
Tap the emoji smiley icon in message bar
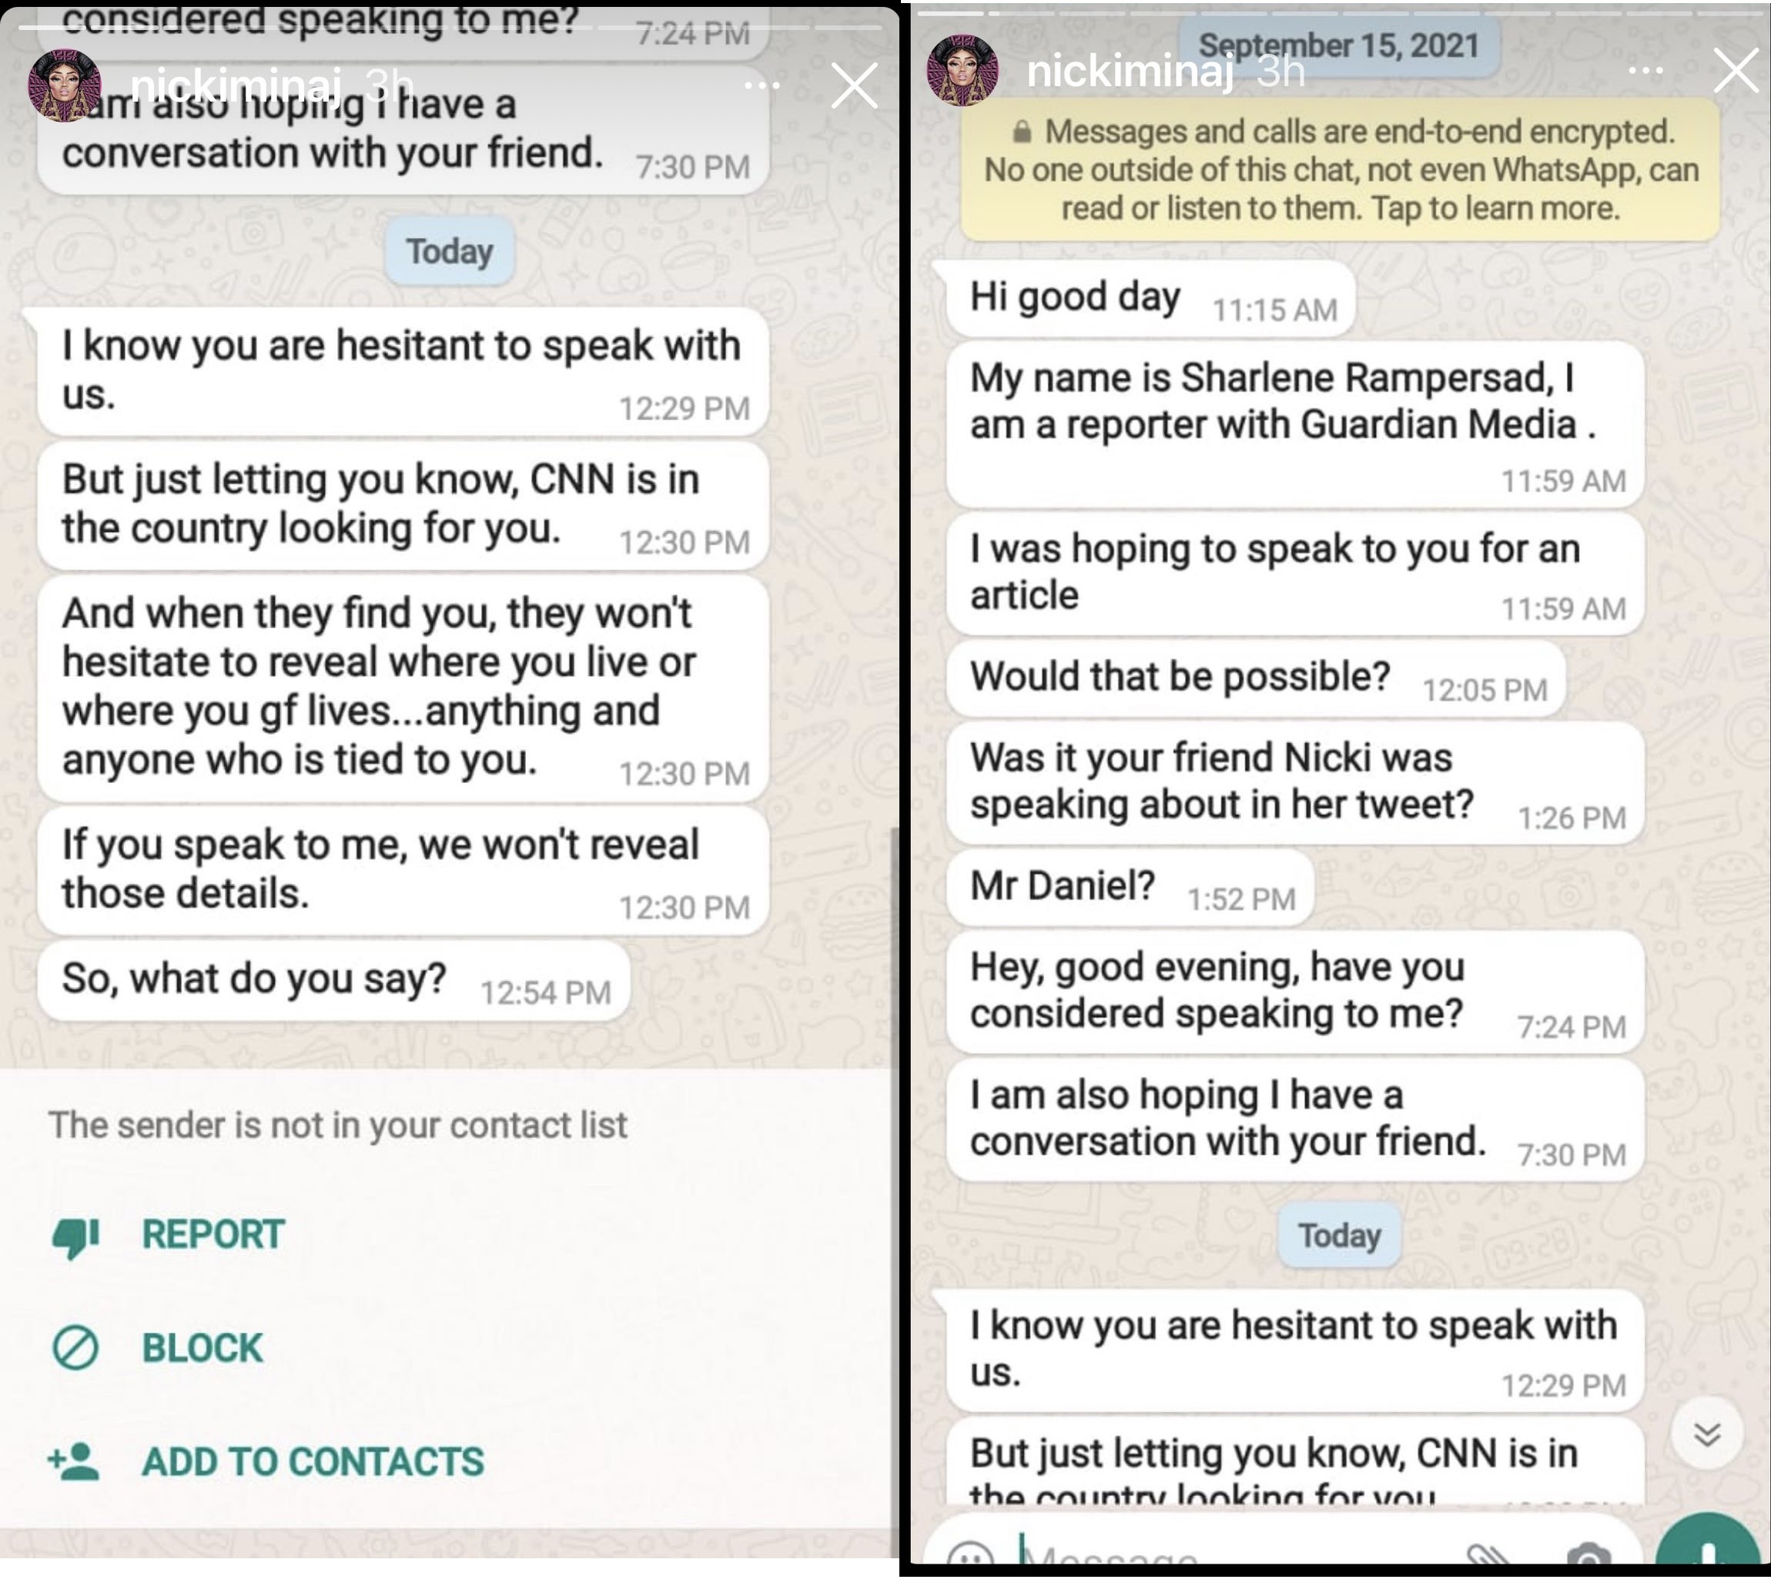click(x=969, y=1554)
